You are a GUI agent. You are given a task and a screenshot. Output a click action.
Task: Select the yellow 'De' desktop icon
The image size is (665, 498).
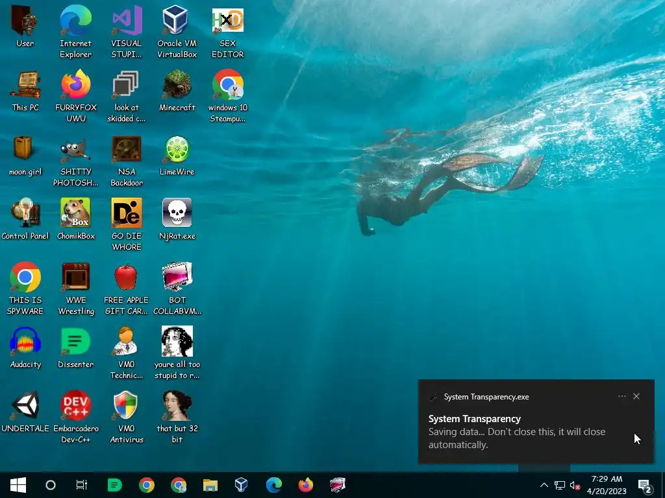[x=127, y=224]
